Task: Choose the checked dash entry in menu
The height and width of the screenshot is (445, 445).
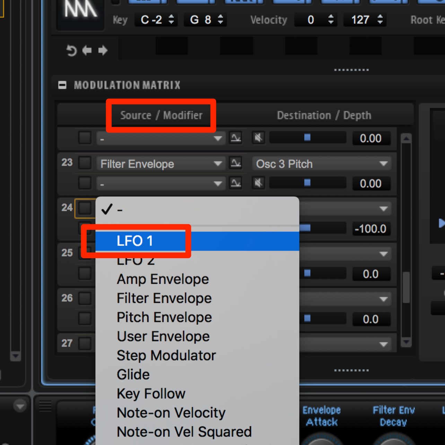Action: point(197,209)
